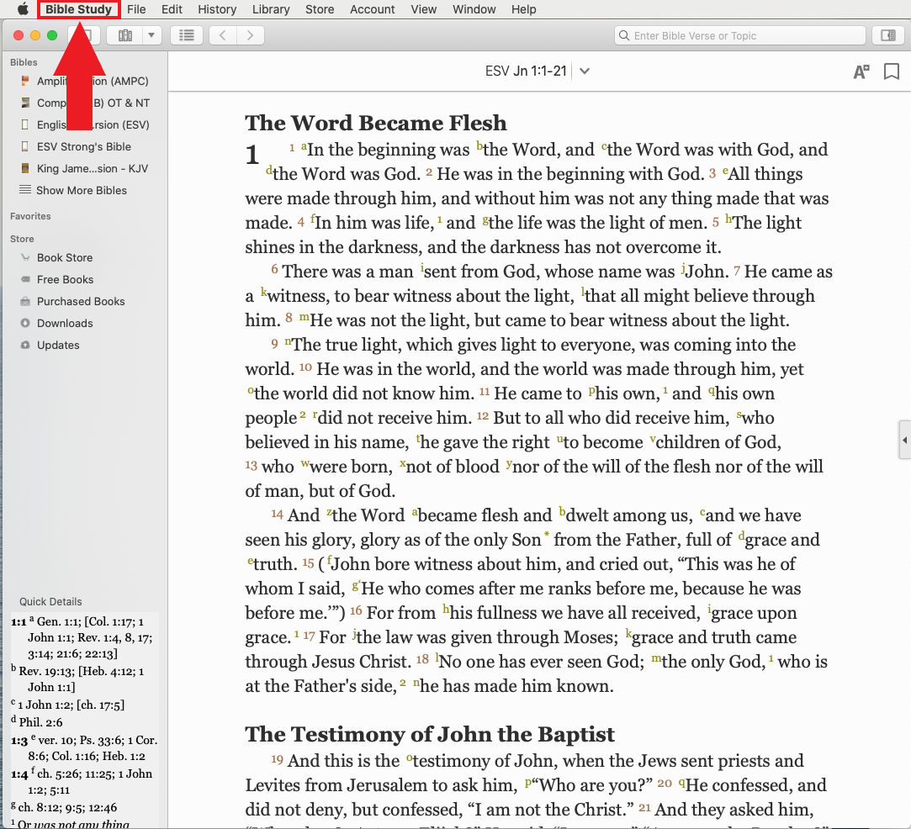This screenshot has width=911, height=829.
Task: Click the Updates icon
Action: pyautogui.click(x=25, y=345)
